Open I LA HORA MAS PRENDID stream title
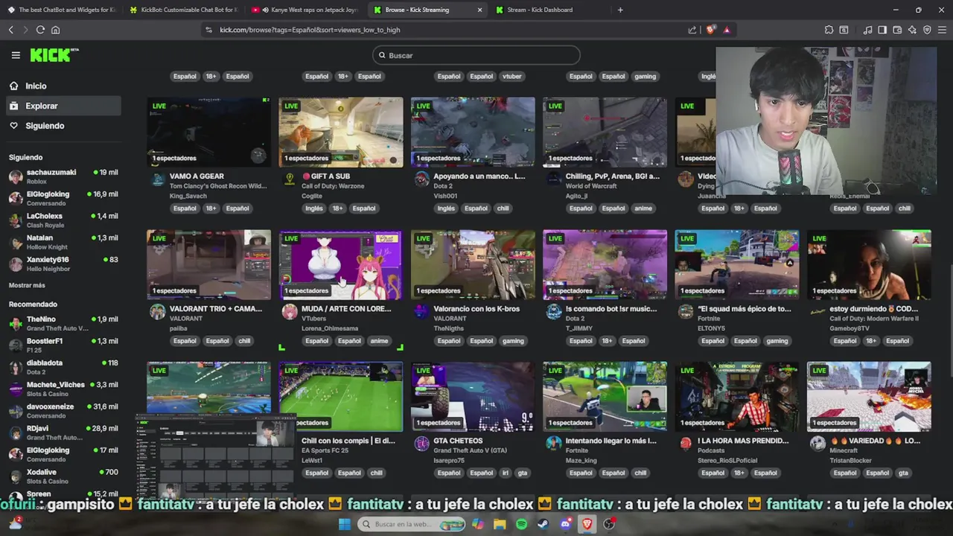 coord(743,441)
